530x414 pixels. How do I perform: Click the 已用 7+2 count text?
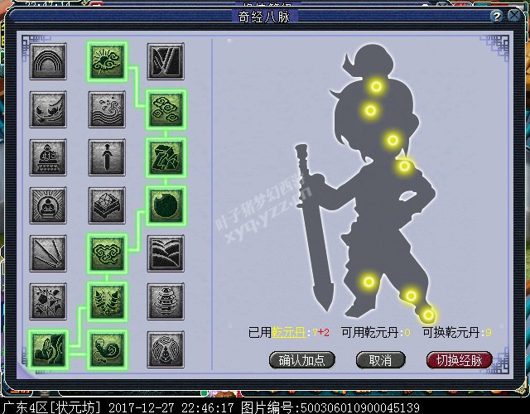(320, 333)
